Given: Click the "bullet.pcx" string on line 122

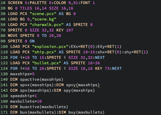Looking at the screenshot, I should [46, 63].
